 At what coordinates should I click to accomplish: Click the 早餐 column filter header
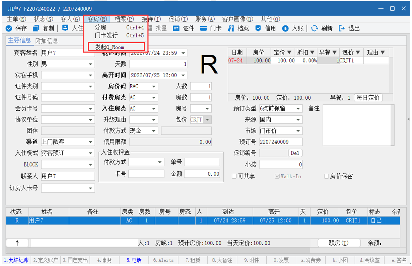point(328,53)
